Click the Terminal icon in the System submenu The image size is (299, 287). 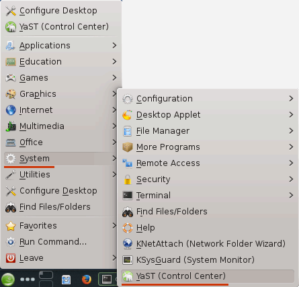pos(128,196)
